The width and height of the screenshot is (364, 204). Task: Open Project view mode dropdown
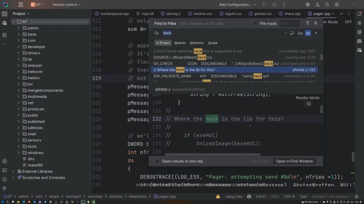click(x=21, y=14)
